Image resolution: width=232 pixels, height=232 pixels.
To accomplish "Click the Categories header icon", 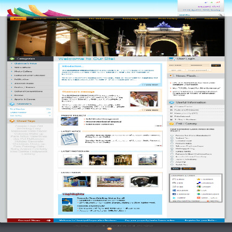I will tap(12, 59).
